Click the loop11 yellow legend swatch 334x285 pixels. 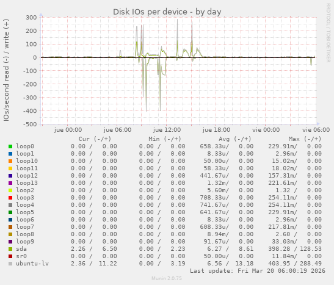10,168
